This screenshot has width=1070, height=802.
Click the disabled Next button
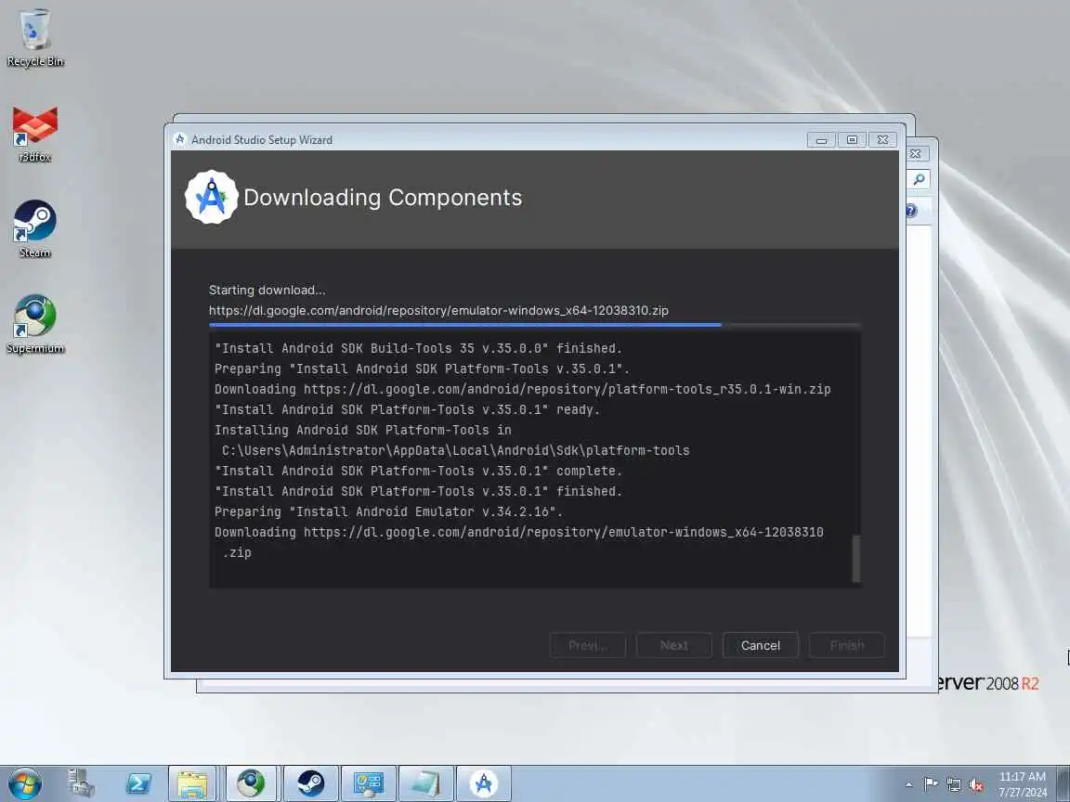[673, 645]
